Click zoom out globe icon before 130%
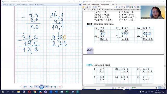167x94 pixels. (x=96, y=7)
